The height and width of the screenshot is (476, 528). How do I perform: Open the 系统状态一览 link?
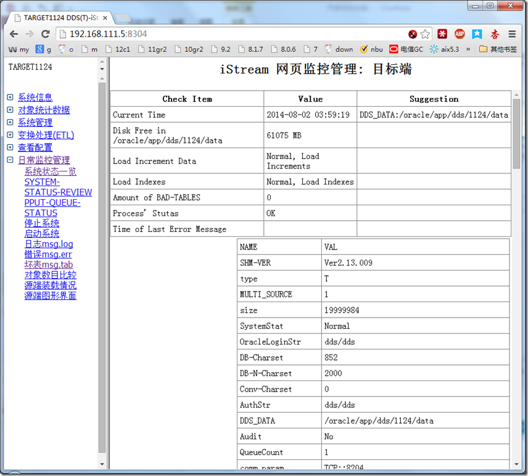pyautogui.click(x=51, y=171)
